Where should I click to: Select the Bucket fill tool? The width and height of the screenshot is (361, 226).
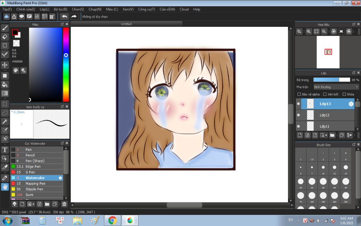tap(5, 84)
